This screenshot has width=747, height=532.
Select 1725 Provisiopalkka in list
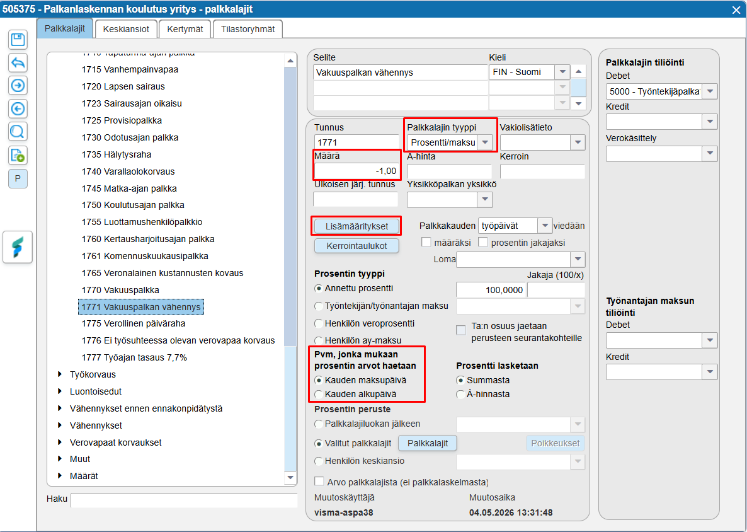pyautogui.click(x=122, y=120)
